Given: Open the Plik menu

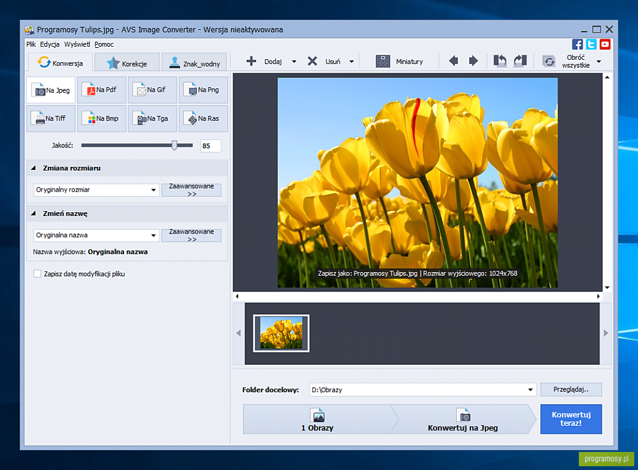Looking at the screenshot, I should click(x=31, y=44).
